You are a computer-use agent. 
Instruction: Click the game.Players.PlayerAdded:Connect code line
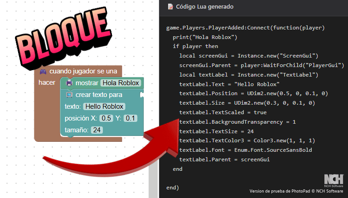click(x=246, y=28)
